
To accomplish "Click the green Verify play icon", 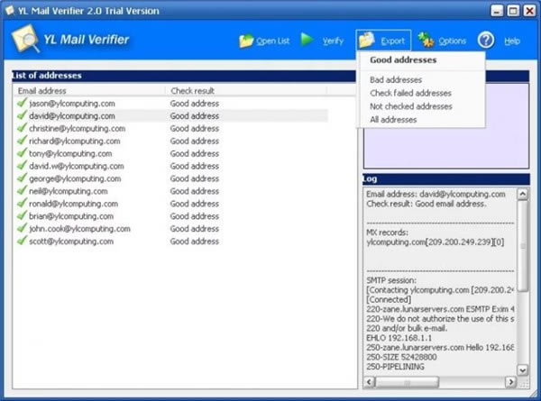I will (x=307, y=40).
